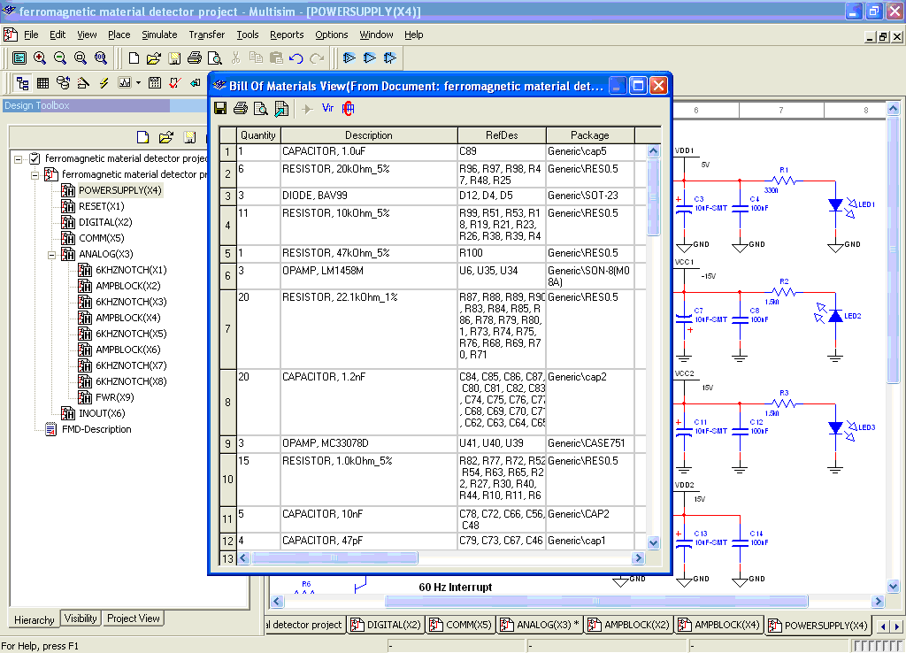The width and height of the screenshot is (906, 653).
Task: Toggle the project root checkbox icon
Action: point(35,158)
